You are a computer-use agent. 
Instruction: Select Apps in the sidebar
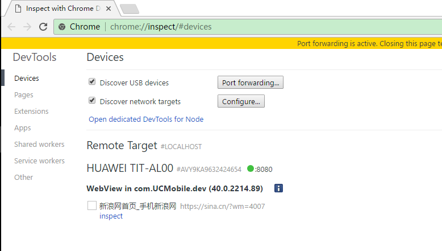pos(23,128)
